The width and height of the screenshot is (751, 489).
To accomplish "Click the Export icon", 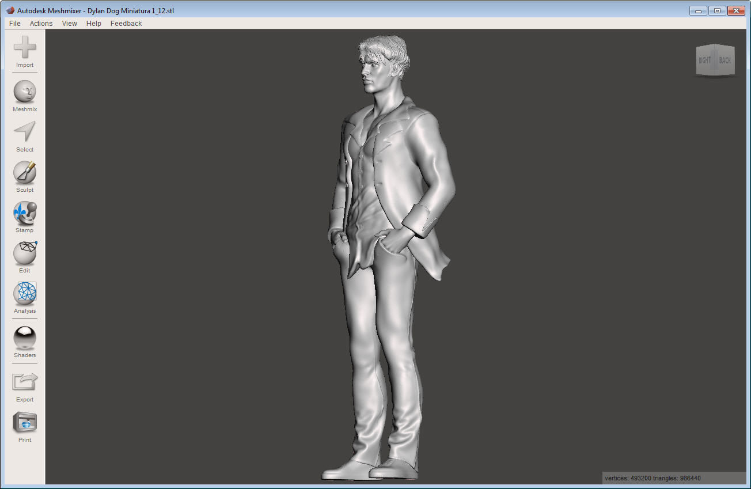I will [x=25, y=382].
